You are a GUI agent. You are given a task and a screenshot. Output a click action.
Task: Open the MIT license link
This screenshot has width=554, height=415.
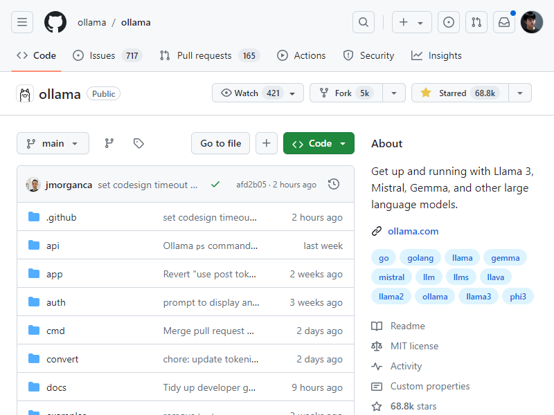tap(414, 347)
